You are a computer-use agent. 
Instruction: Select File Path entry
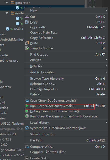click(x=66, y=140)
